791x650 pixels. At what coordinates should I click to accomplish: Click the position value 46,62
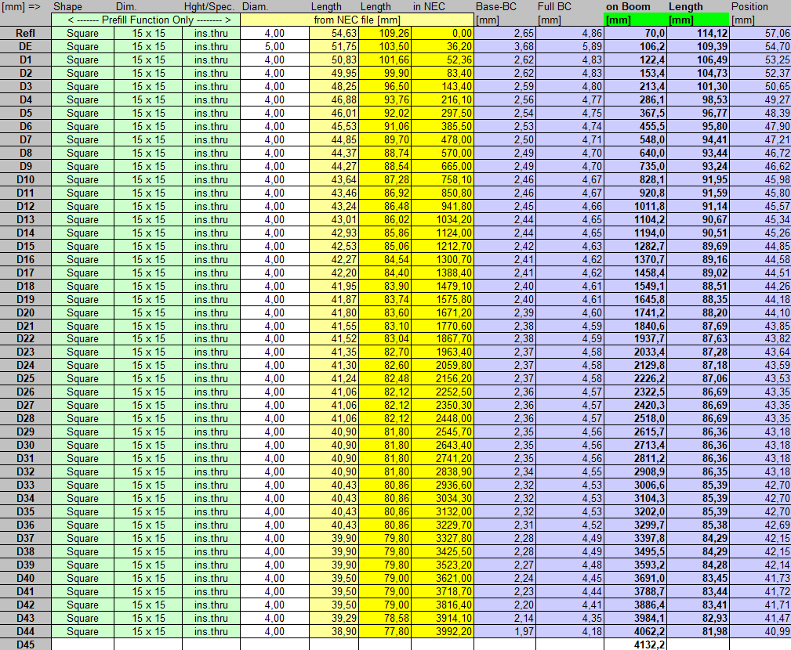coord(760,167)
